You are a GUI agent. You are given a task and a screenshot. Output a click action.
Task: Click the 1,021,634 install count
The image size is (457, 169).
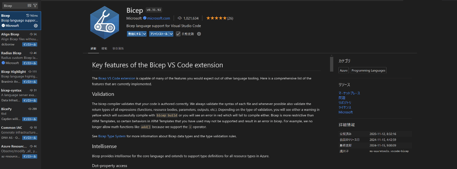click(191, 18)
